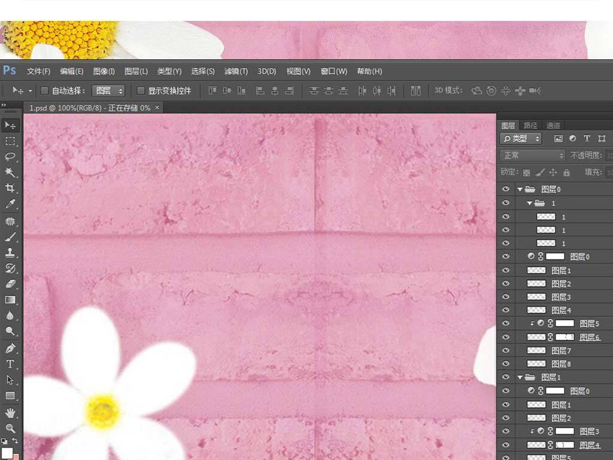Hide the 图层7 layer using its eye icon
Screen dimensions: 613x460
pyautogui.click(x=506, y=350)
